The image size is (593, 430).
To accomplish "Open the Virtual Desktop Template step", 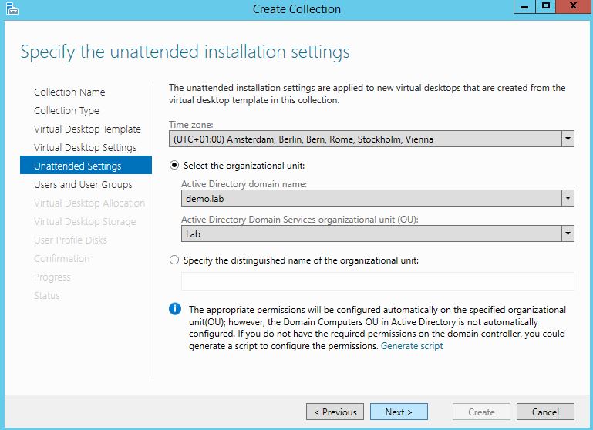I will [87, 129].
